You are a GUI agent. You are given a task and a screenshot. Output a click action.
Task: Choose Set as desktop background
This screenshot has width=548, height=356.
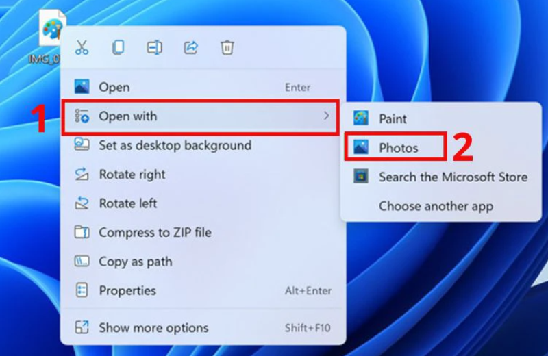coord(203,145)
